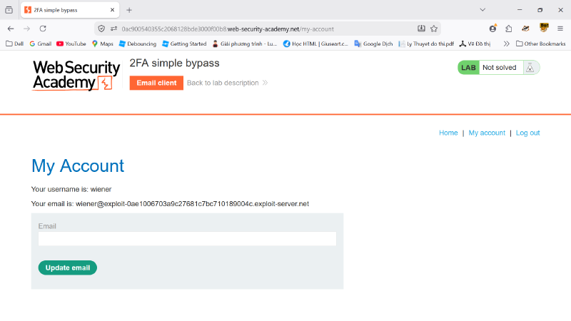The image size is (571, 321).
Task: Open the Giải phương trình bookmark
Action: 244,44
